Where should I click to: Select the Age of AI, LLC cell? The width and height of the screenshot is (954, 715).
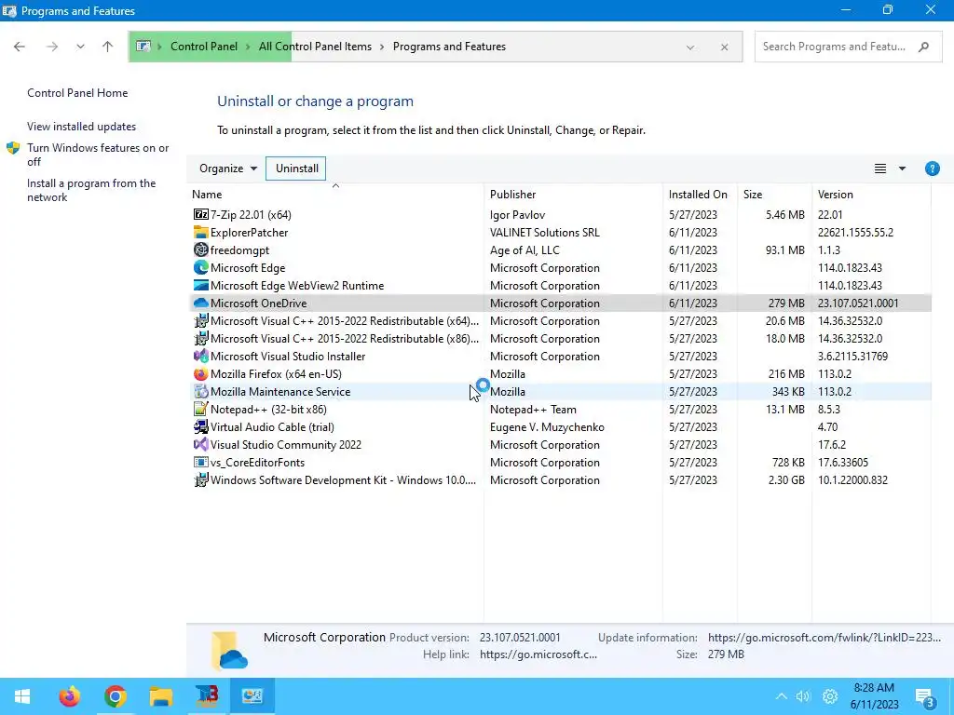tap(525, 250)
